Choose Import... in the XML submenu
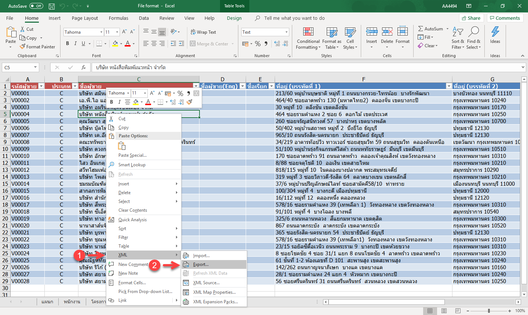Screen dimensions: 528x315 pyautogui.click(x=214, y=256)
